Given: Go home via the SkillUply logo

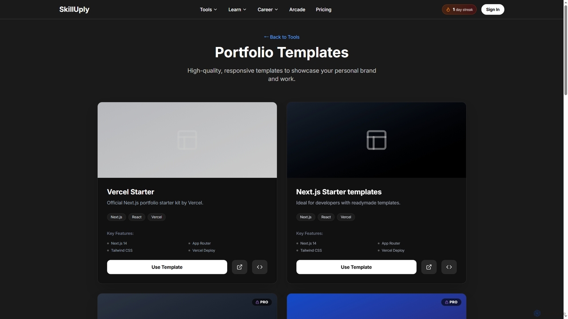Looking at the screenshot, I should coord(75,9).
